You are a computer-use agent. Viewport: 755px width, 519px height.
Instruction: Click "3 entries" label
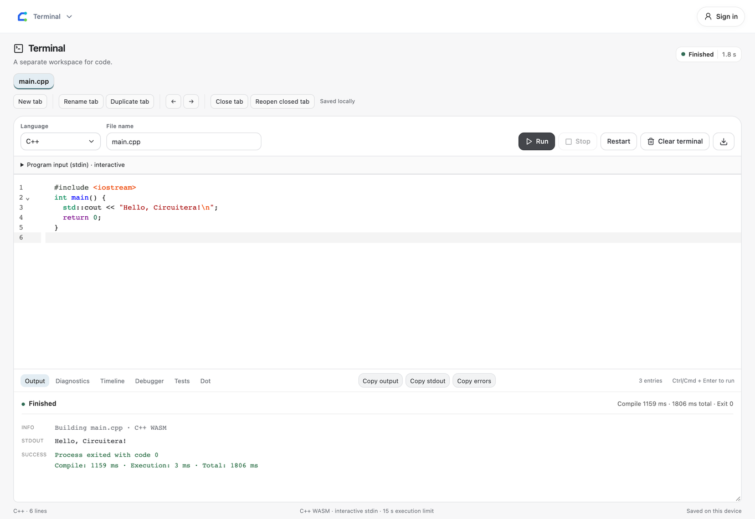pos(650,381)
